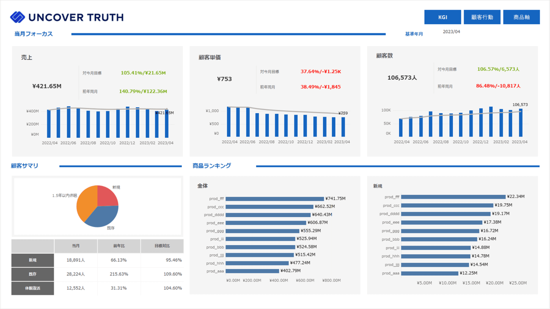Click the ¥402.79M prod_aaa bar

click(x=252, y=271)
